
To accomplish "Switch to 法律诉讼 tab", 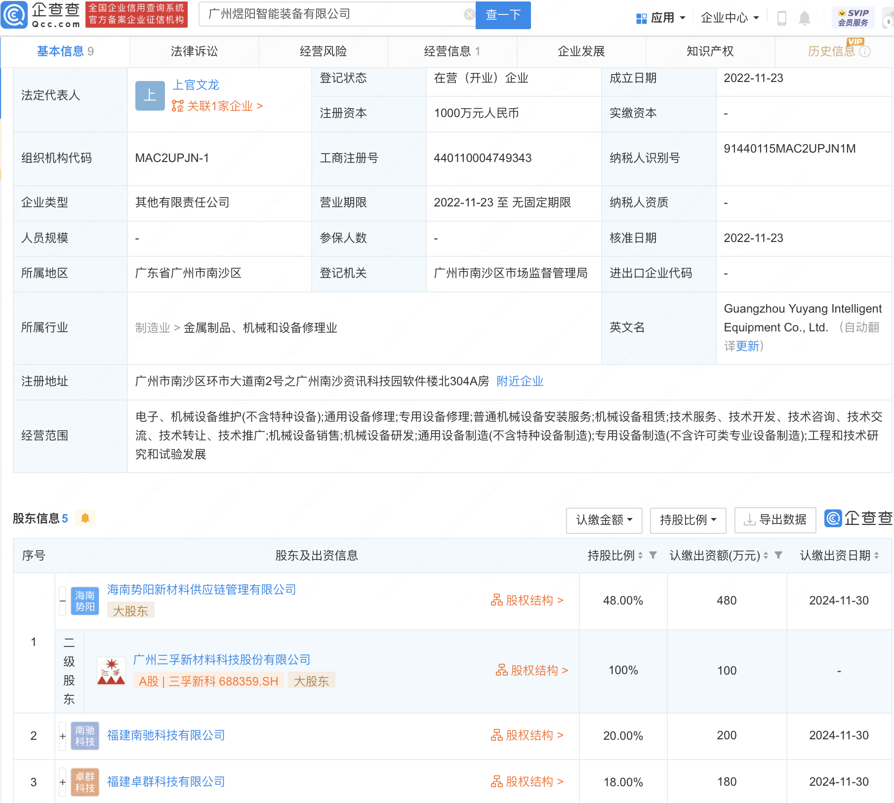I will 194,51.
